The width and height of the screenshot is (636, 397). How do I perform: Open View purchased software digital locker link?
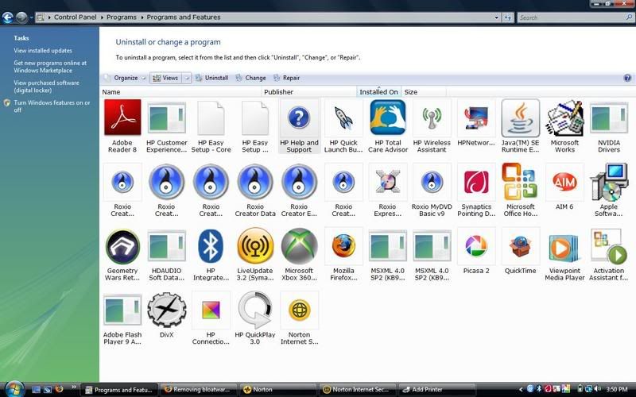pos(47,87)
